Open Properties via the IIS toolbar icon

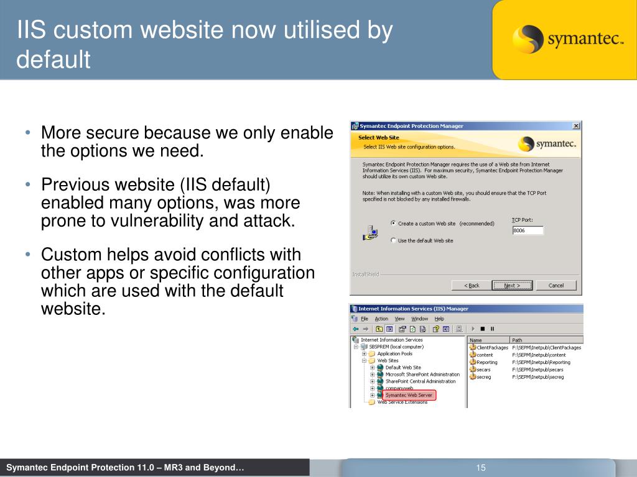pos(402,329)
